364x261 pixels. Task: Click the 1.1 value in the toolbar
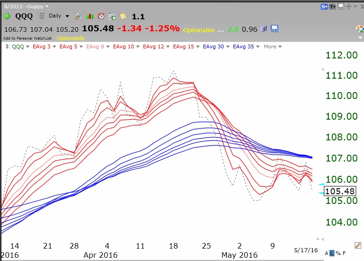[138, 17]
